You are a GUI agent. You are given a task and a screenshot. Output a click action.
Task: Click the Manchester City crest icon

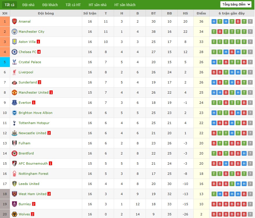[14, 32]
